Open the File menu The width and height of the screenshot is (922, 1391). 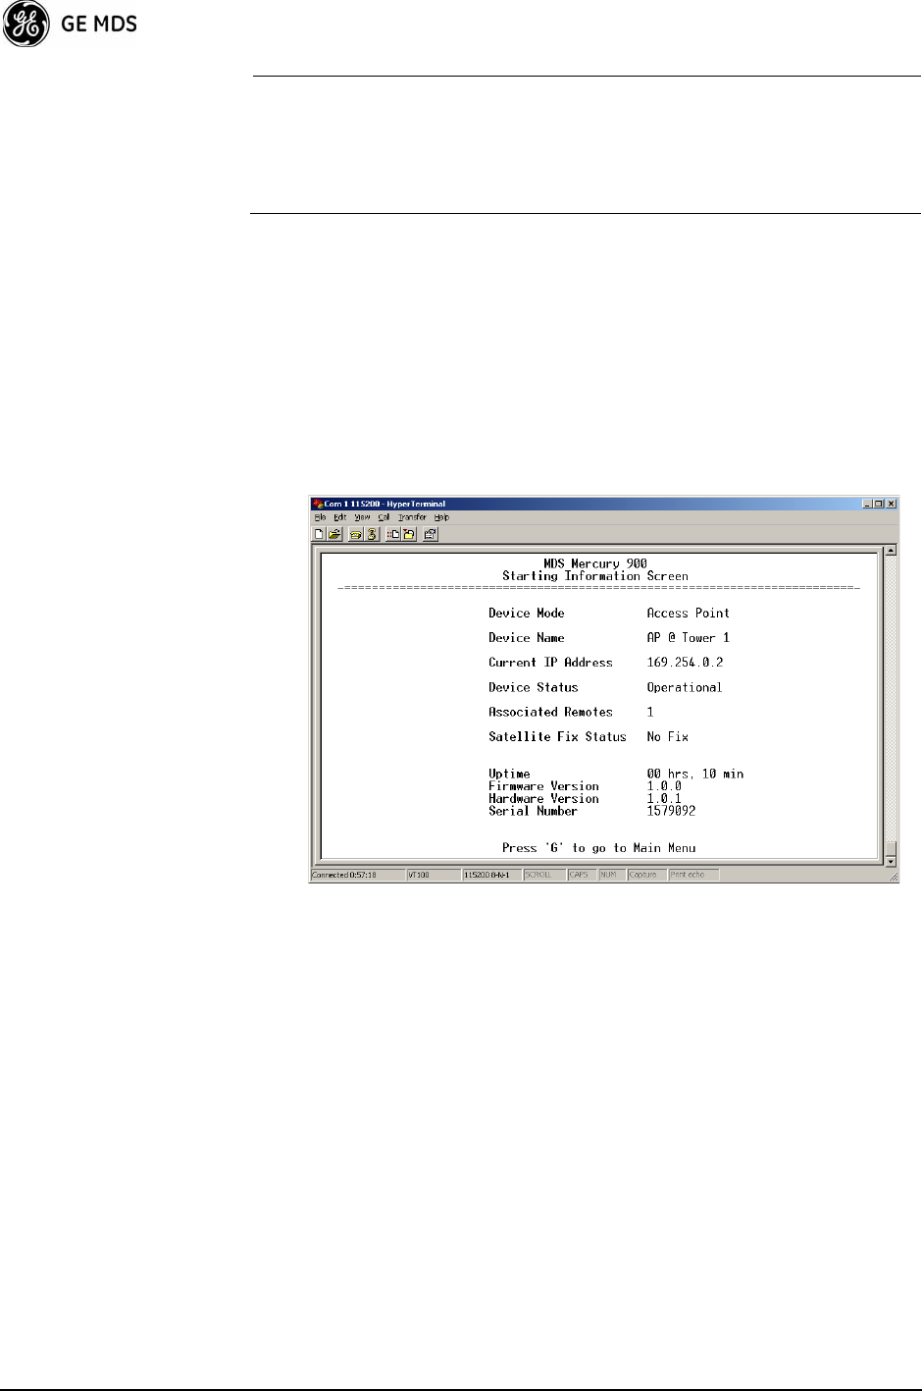pyautogui.click(x=320, y=517)
